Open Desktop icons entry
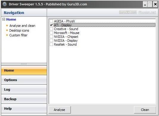This screenshot has height=116, width=159. click(19, 30)
